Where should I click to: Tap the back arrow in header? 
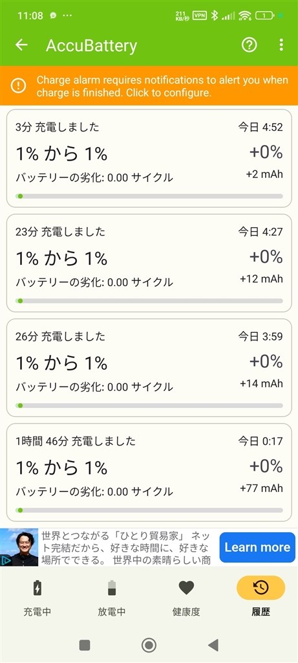[21, 45]
